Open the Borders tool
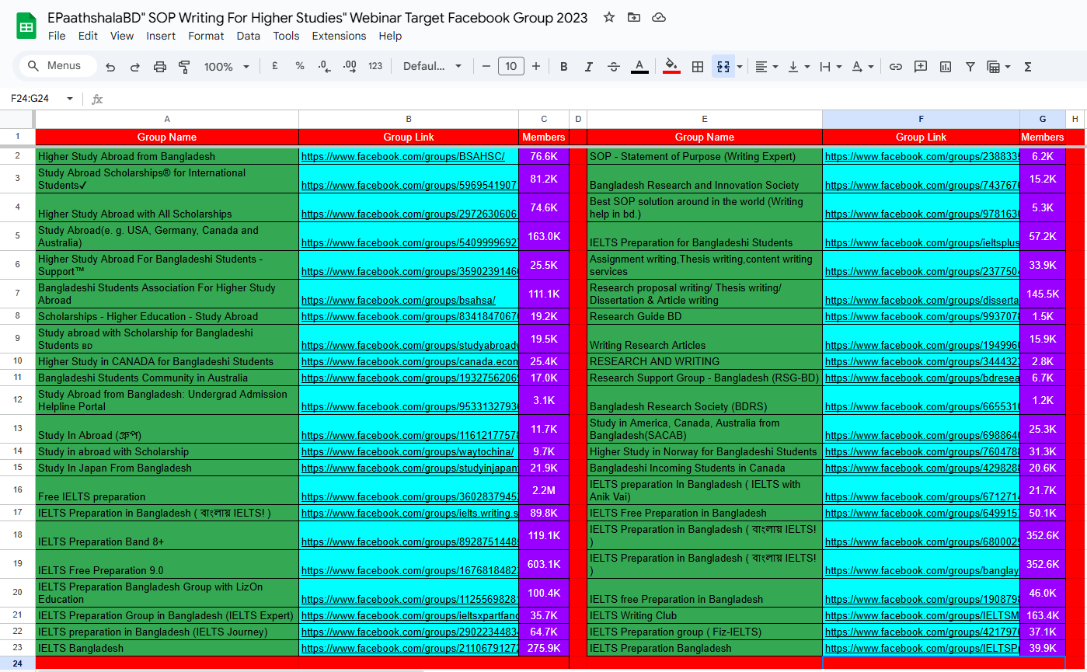The height and width of the screenshot is (672, 1087). tap(698, 67)
